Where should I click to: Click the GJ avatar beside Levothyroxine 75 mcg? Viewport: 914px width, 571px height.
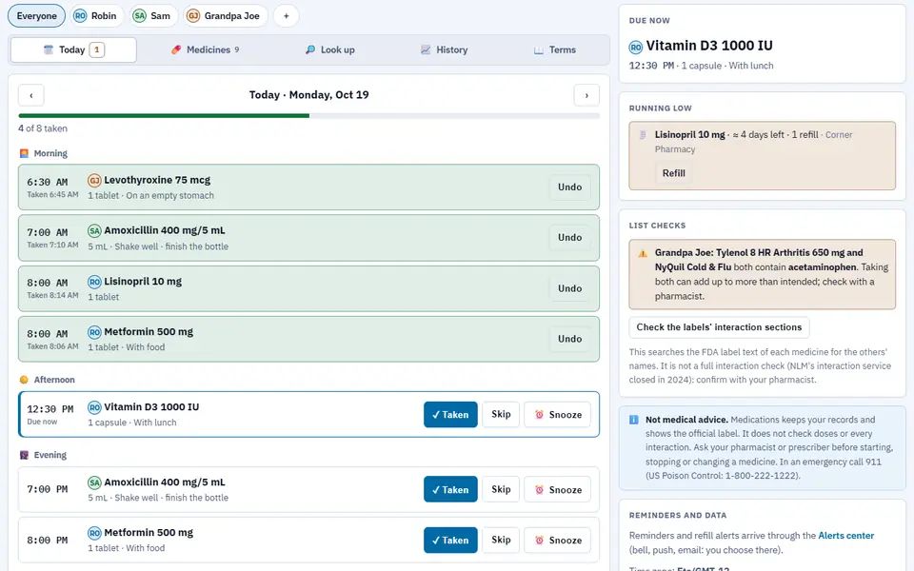94,181
